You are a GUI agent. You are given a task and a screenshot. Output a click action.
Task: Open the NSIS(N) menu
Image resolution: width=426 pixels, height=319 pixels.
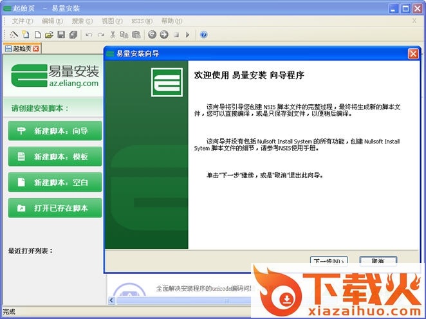(x=142, y=21)
